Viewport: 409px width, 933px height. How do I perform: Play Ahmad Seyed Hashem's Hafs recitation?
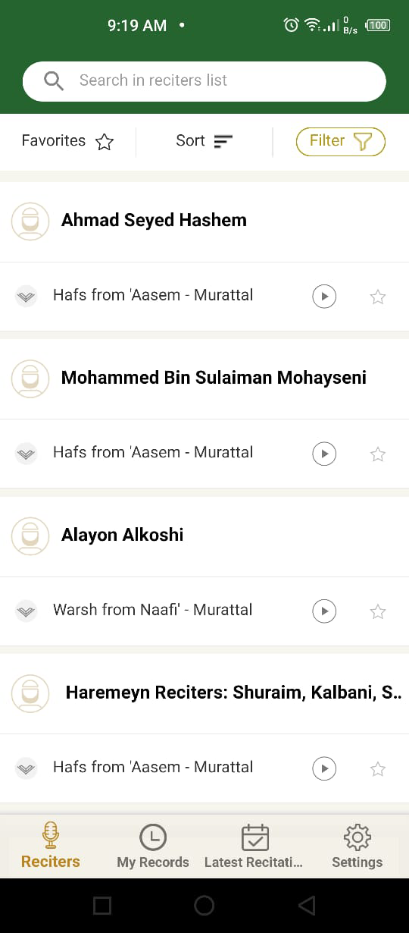tap(324, 297)
